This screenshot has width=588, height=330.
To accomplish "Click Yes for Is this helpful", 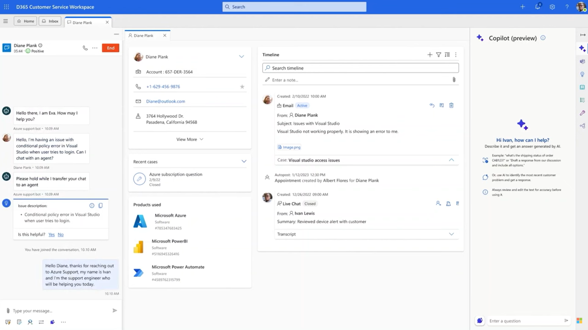I will click(51, 235).
